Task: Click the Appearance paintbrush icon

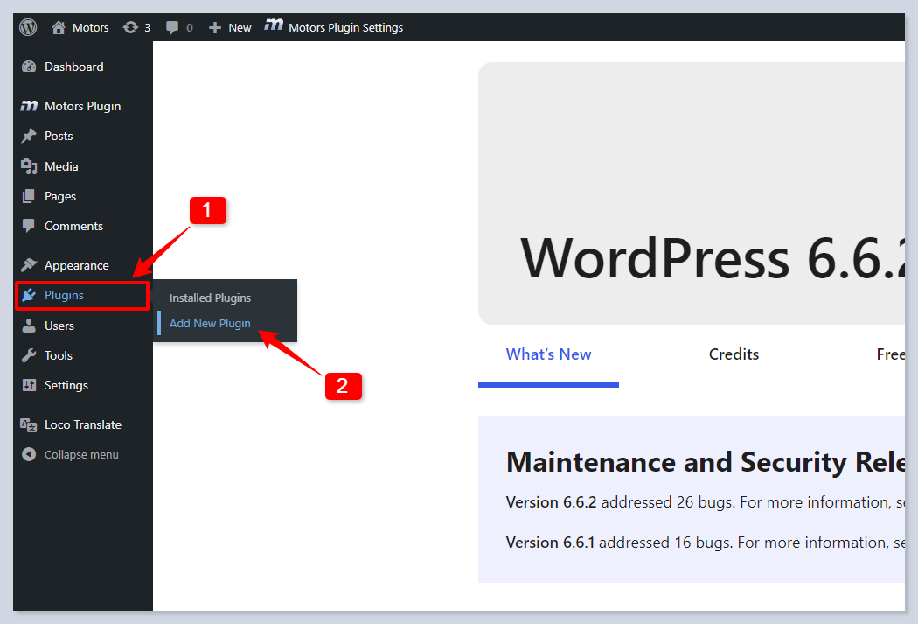Action: 29,265
